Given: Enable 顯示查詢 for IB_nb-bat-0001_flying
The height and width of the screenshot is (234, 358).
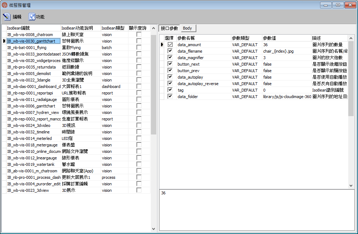Looking at the screenshot, I should pos(139,48).
